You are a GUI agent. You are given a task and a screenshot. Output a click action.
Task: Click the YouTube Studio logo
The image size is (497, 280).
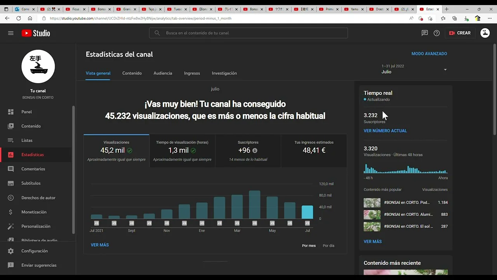(36, 33)
